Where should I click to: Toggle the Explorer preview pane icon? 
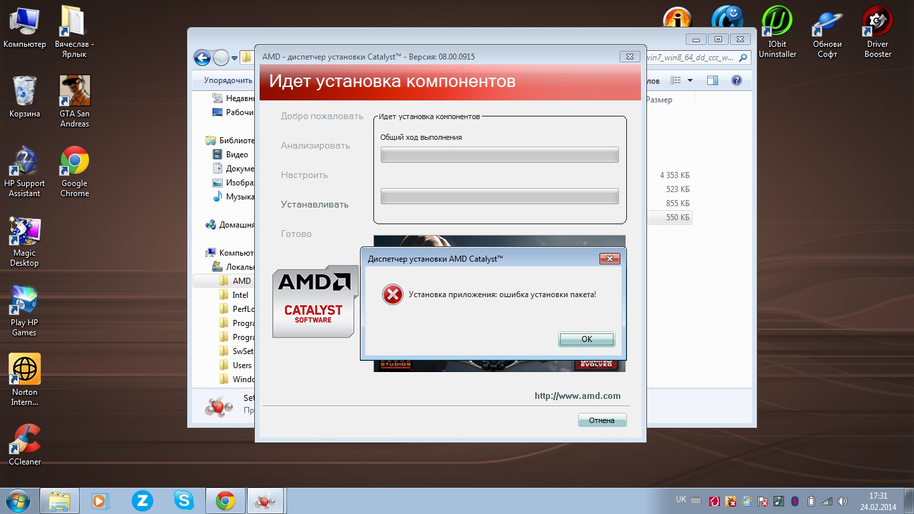(713, 80)
